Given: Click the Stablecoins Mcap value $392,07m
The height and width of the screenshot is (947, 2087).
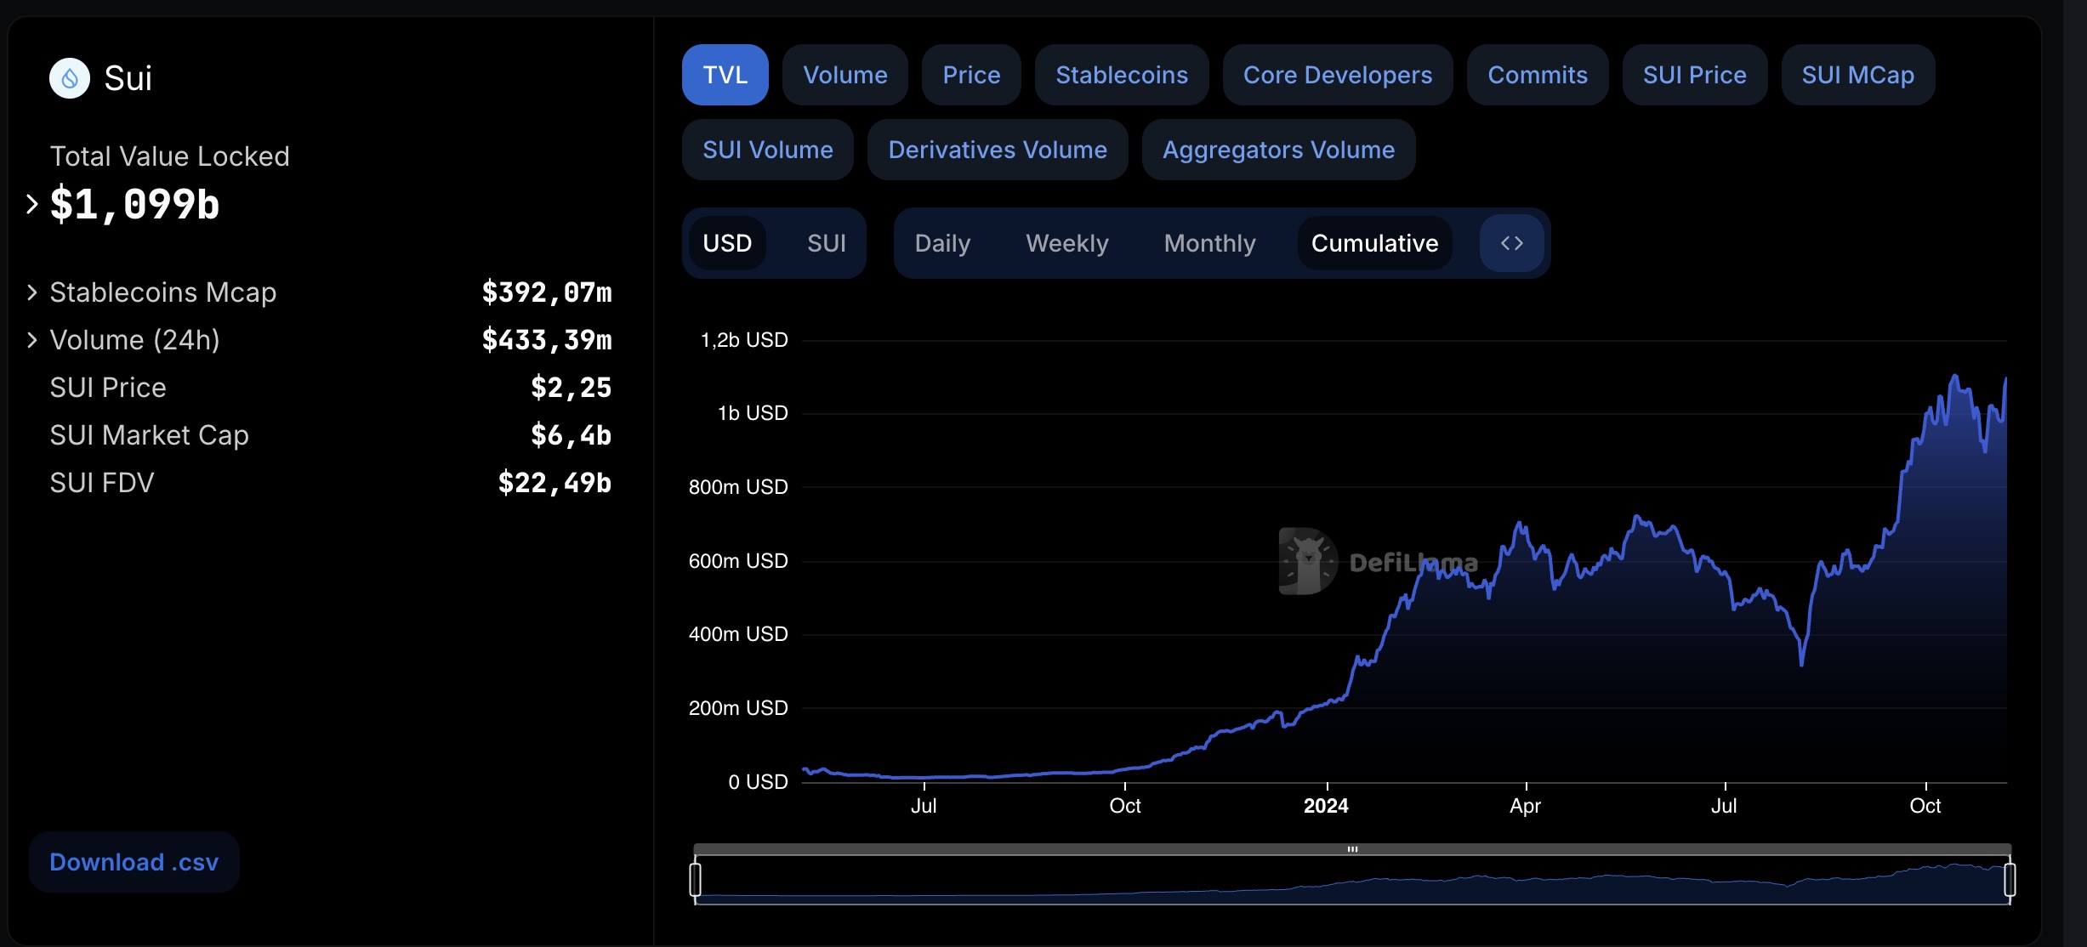Looking at the screenshot, I should [x=547, y=292].
